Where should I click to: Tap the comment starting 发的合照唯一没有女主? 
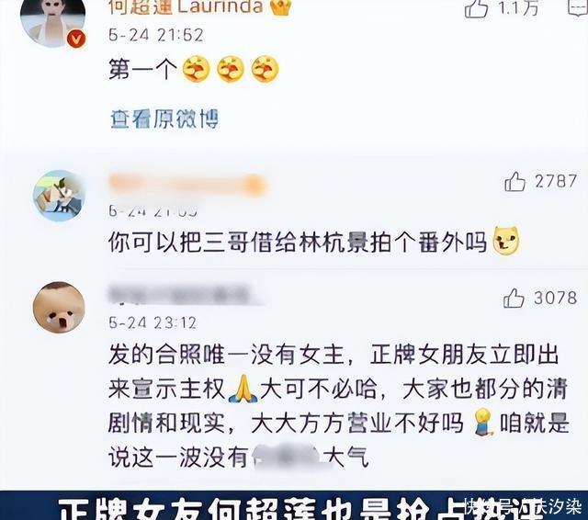(x=339, y=406)
